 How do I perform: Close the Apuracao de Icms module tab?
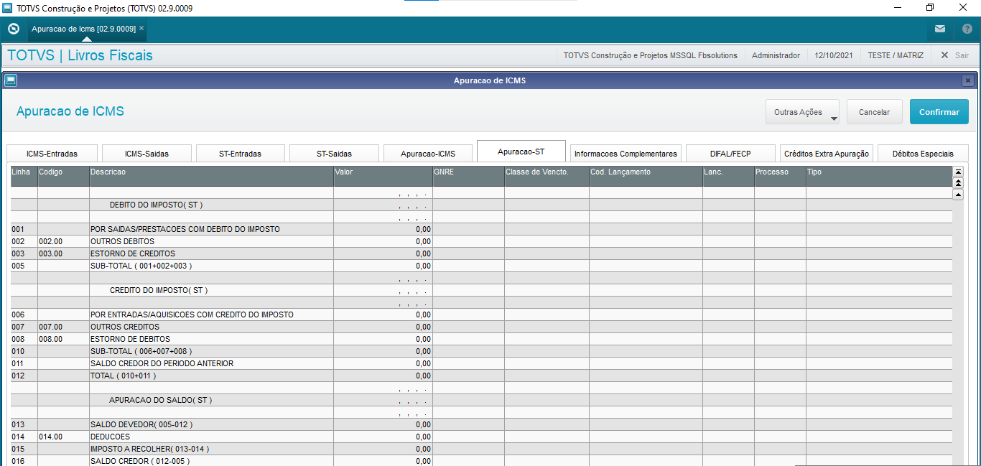pyautogui.click(x=141, y=28)
